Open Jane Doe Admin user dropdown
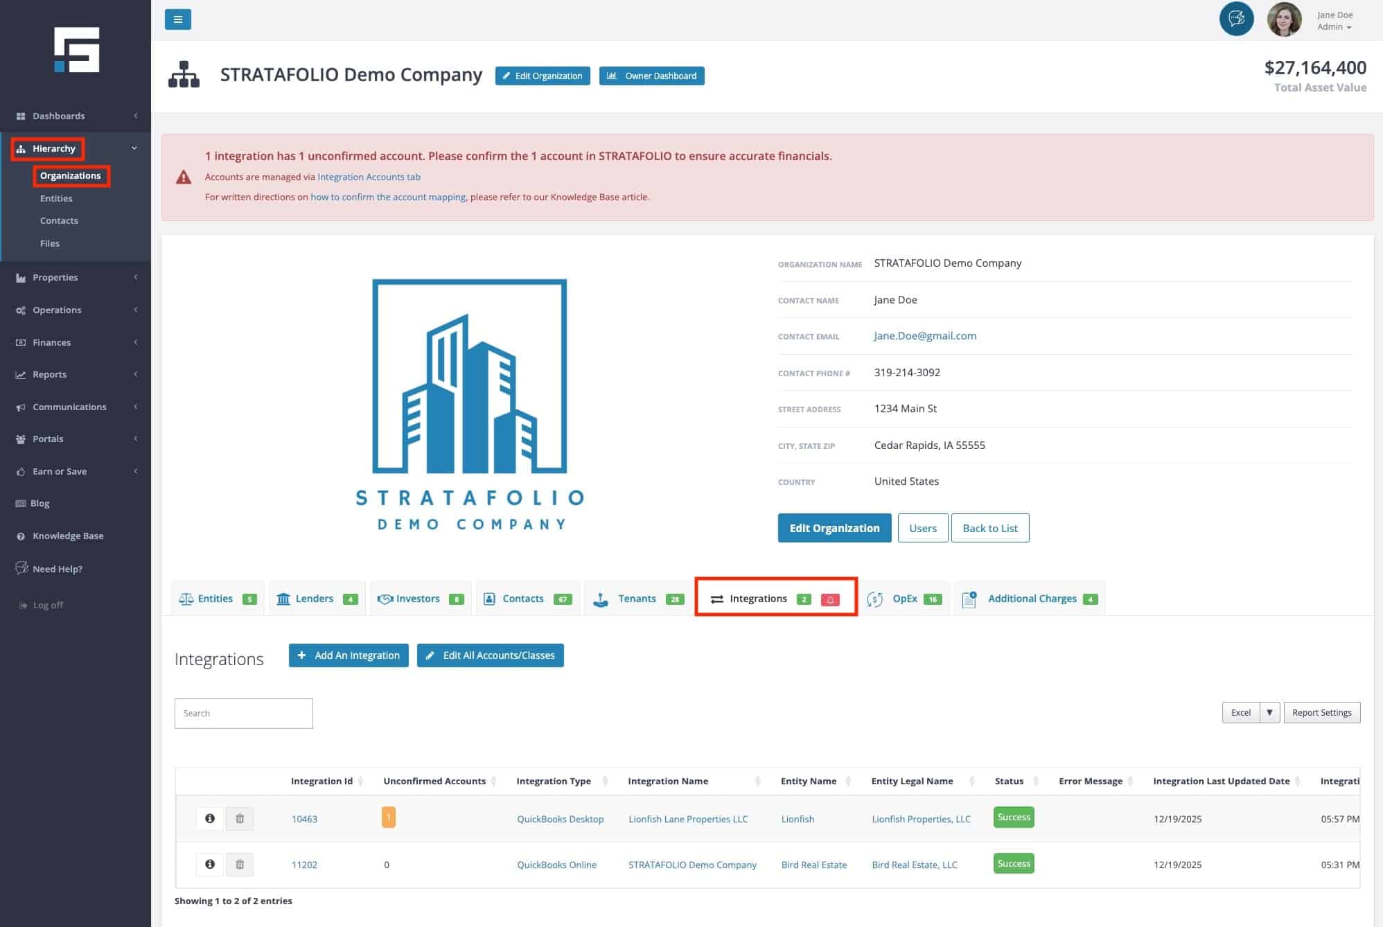Image resolution: width=1383 pixels, height=927 pixels. pyautogui.click(x=1334, y=21)
